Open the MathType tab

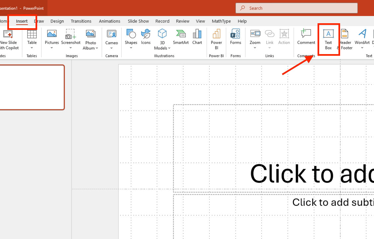point(221,21)
